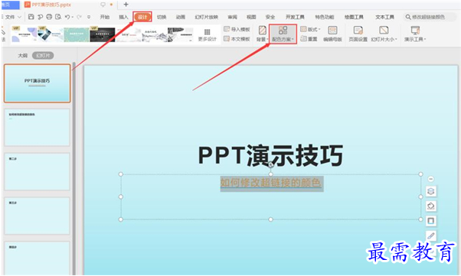The width and height of the screenshot is (461, 276).
Task: Click the plus to open a new tab
Action: pos(126,5)
